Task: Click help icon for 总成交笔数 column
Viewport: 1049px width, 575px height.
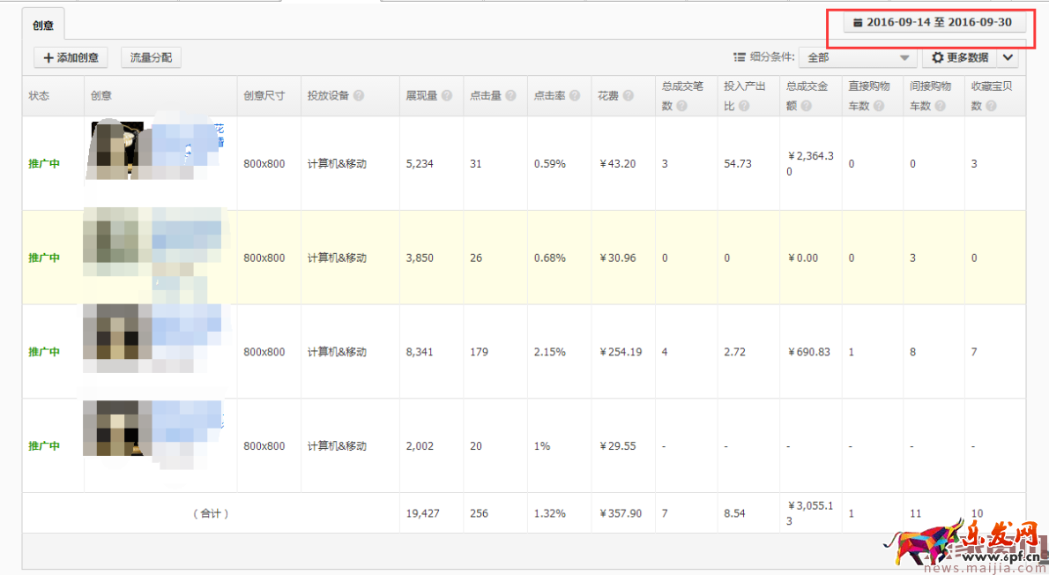Action: tap(681, 106)
